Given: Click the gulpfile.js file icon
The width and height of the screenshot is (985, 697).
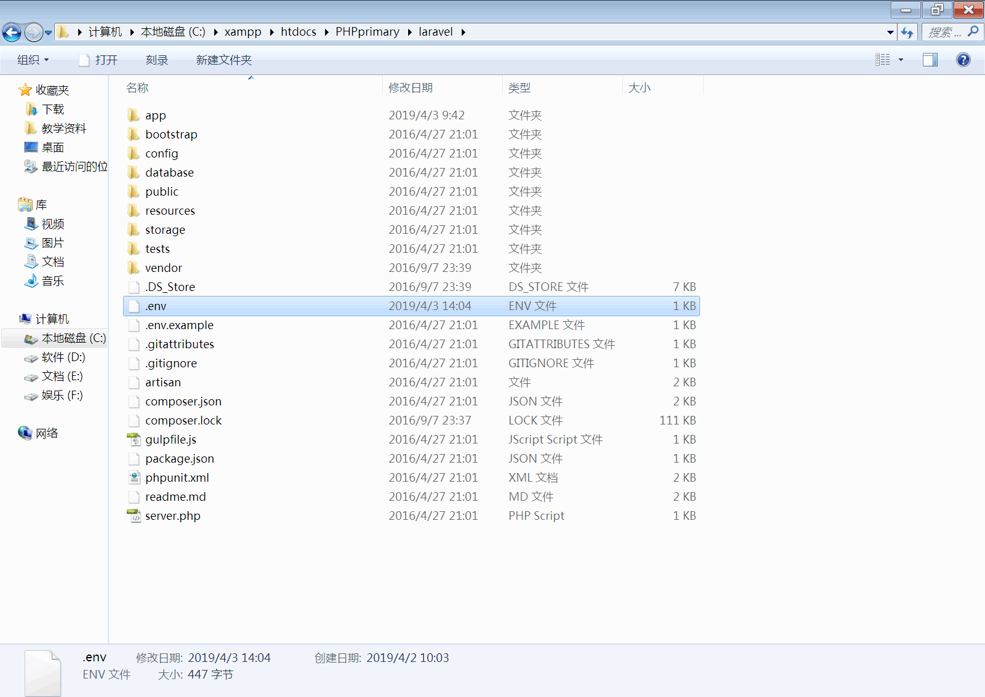Looking at the screenshot, I should tap(134, 439).
